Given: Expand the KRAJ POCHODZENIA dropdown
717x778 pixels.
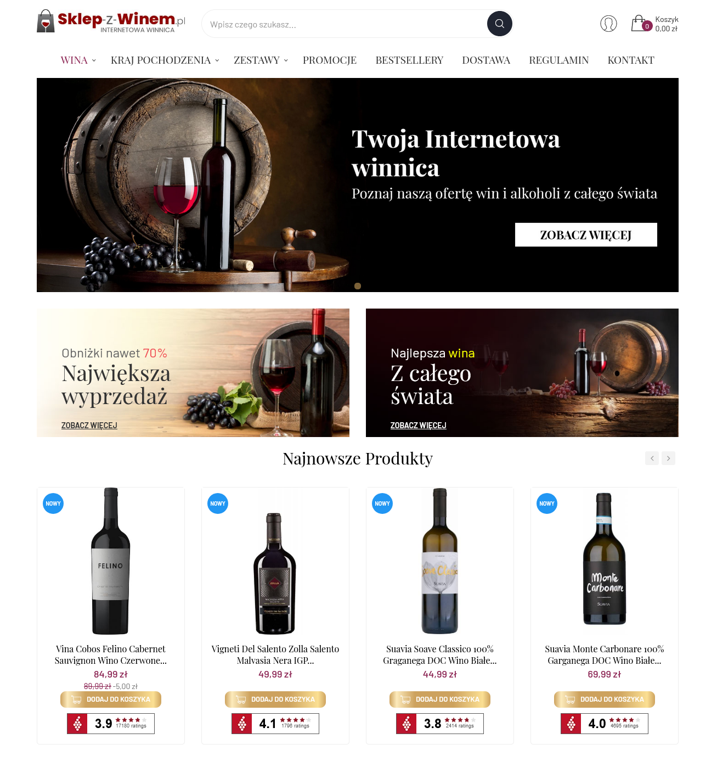Looking at the screenshot, I should tap(165, 60).
